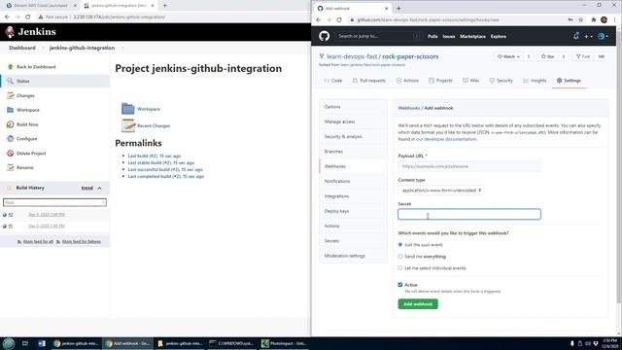This screenshot has height=350, width=622.
Task: Open the Content type dropdown
Action: click(440, 191)
